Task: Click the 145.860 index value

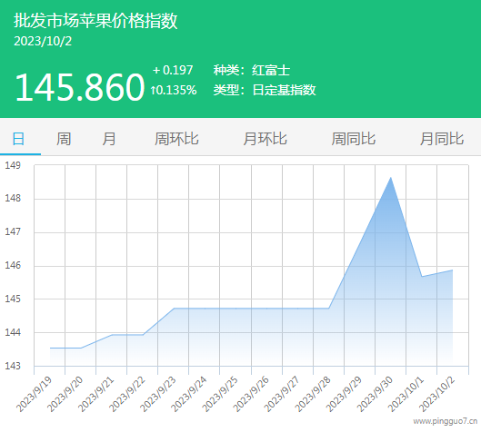Action: point(79,87)
